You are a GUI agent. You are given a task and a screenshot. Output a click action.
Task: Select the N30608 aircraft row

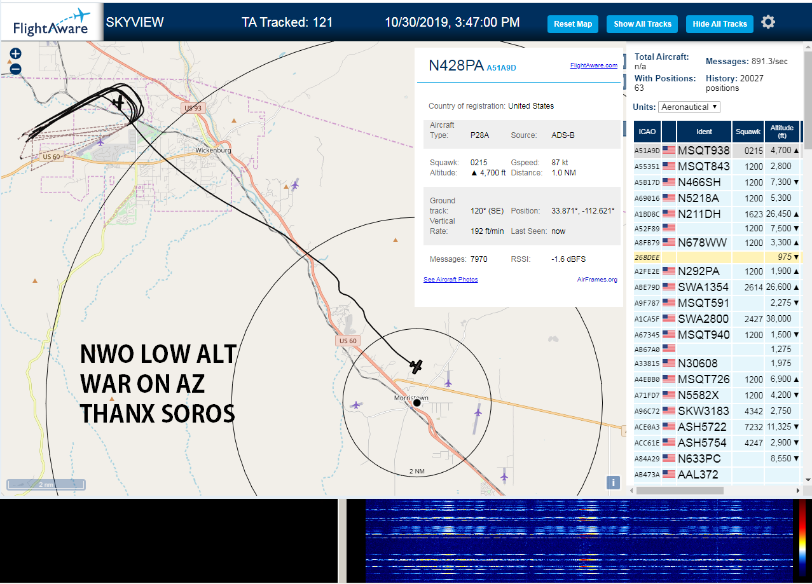717,363
